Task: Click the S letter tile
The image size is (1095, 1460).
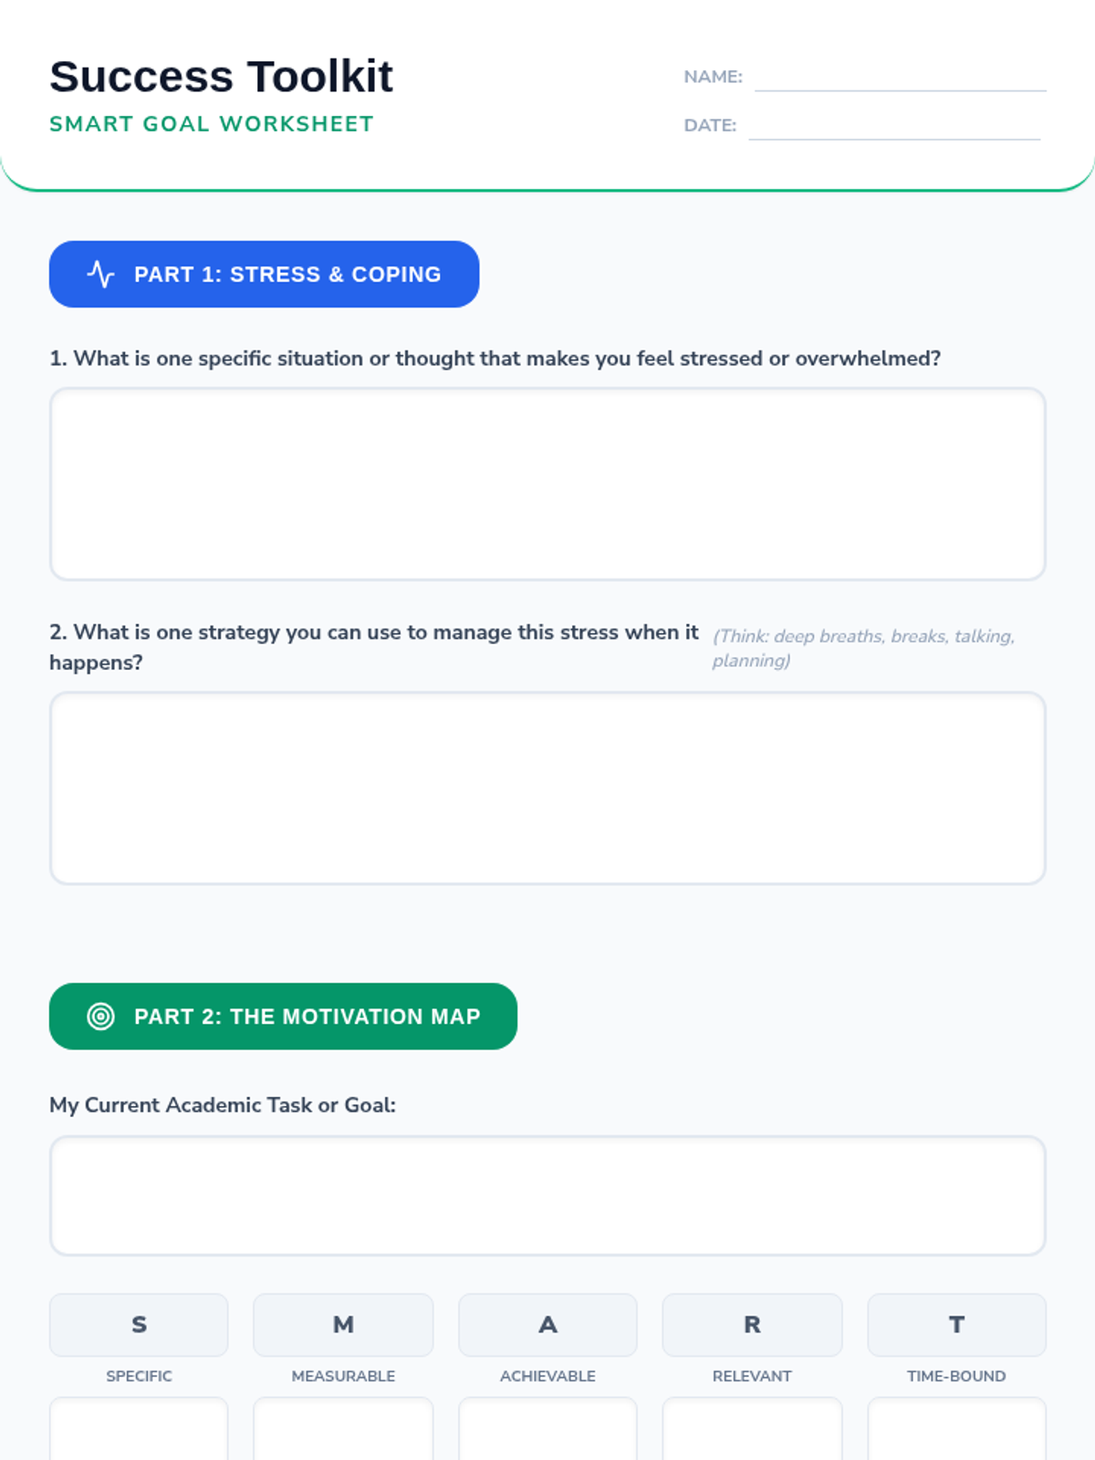Action: (139, 1325)
